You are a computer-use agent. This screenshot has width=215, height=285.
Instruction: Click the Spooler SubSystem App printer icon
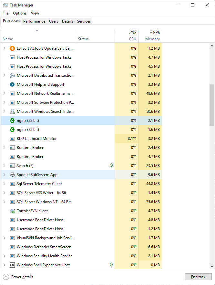[x=12, y=175]
